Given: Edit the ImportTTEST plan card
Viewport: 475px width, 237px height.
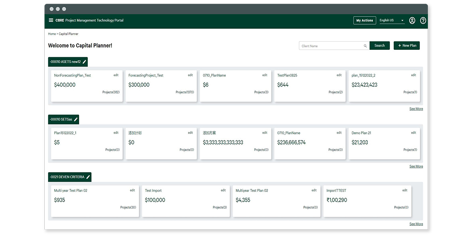Looking at the screenshot, I should click(x=404, y=190).
